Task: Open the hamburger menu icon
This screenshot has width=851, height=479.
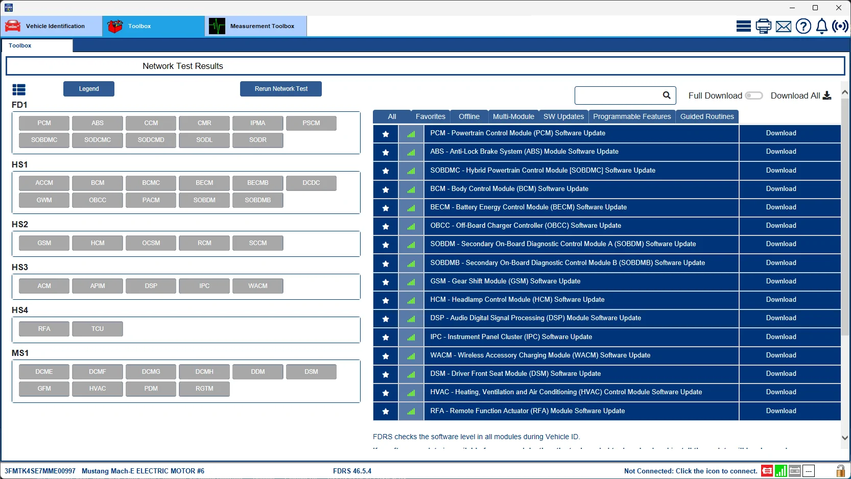Action: [x=743, y=26]
